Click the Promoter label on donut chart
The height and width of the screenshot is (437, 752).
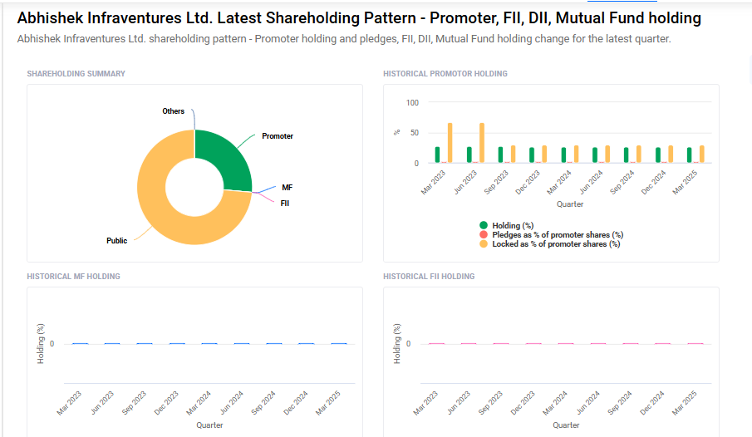278,136
